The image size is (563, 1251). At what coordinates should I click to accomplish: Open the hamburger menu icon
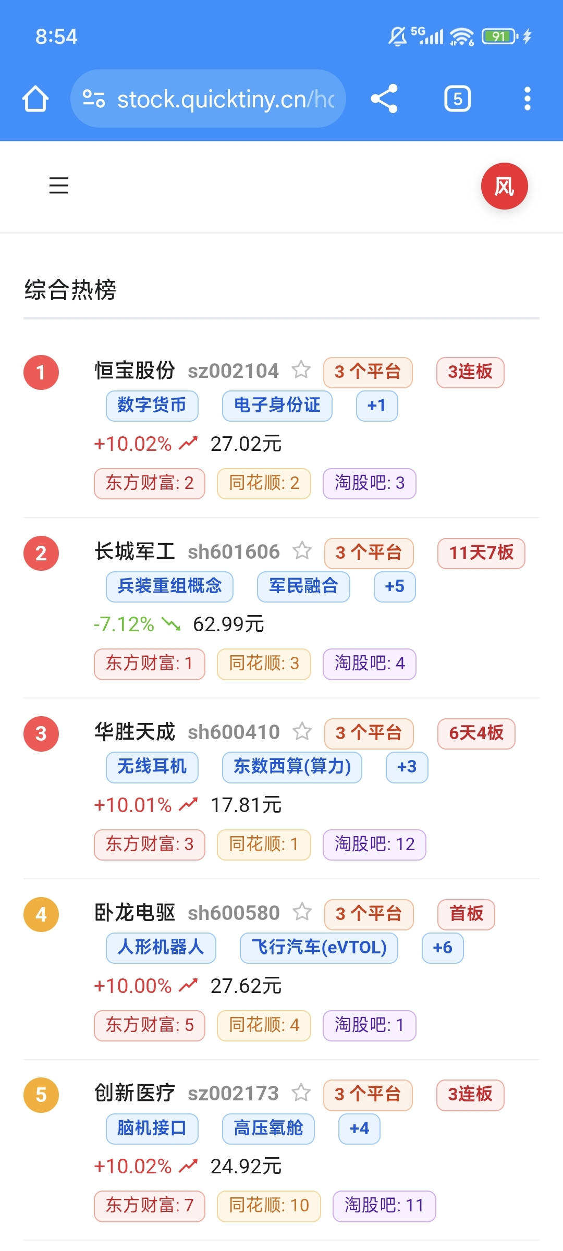coord(58,186)
